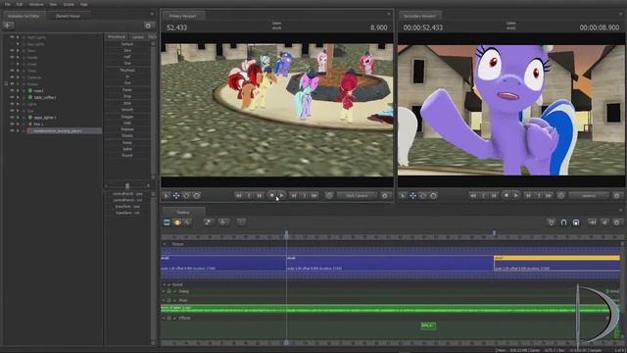The image size is (627, 353).
Task: Switch to Element Viewer tab
Action: pos(68,16)
